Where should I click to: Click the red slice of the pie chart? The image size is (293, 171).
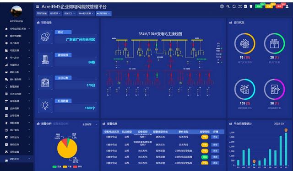pos(65,143)
